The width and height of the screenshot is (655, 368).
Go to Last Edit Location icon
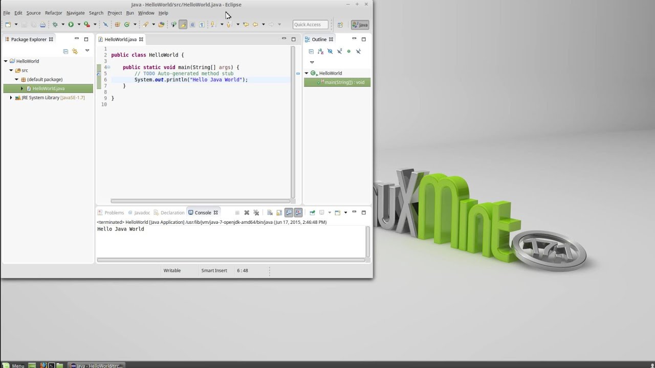(x=246, y=25)
